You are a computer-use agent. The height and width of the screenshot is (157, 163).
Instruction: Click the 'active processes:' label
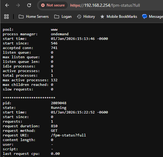[x=21, y=71]
